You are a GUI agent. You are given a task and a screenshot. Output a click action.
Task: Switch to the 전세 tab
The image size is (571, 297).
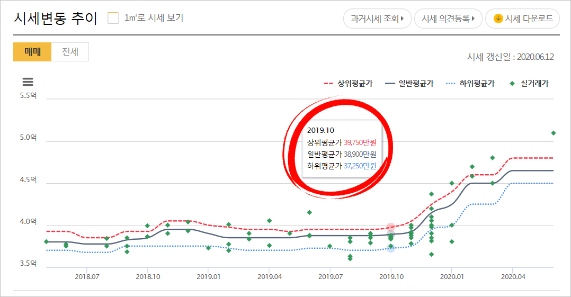click(70, 52)
